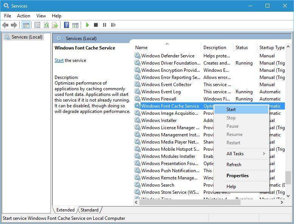Click the vertical scrollbar thumb

[x=288, y=178]
